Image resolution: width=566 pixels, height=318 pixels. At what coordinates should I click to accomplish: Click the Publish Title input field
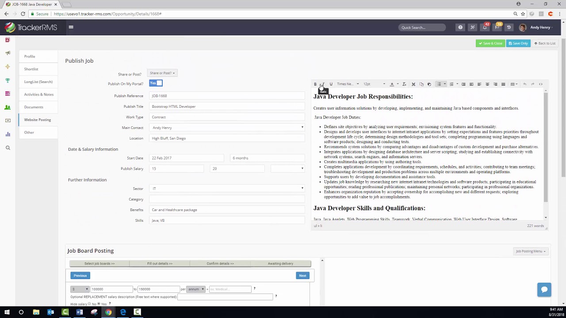click(227, 106)
